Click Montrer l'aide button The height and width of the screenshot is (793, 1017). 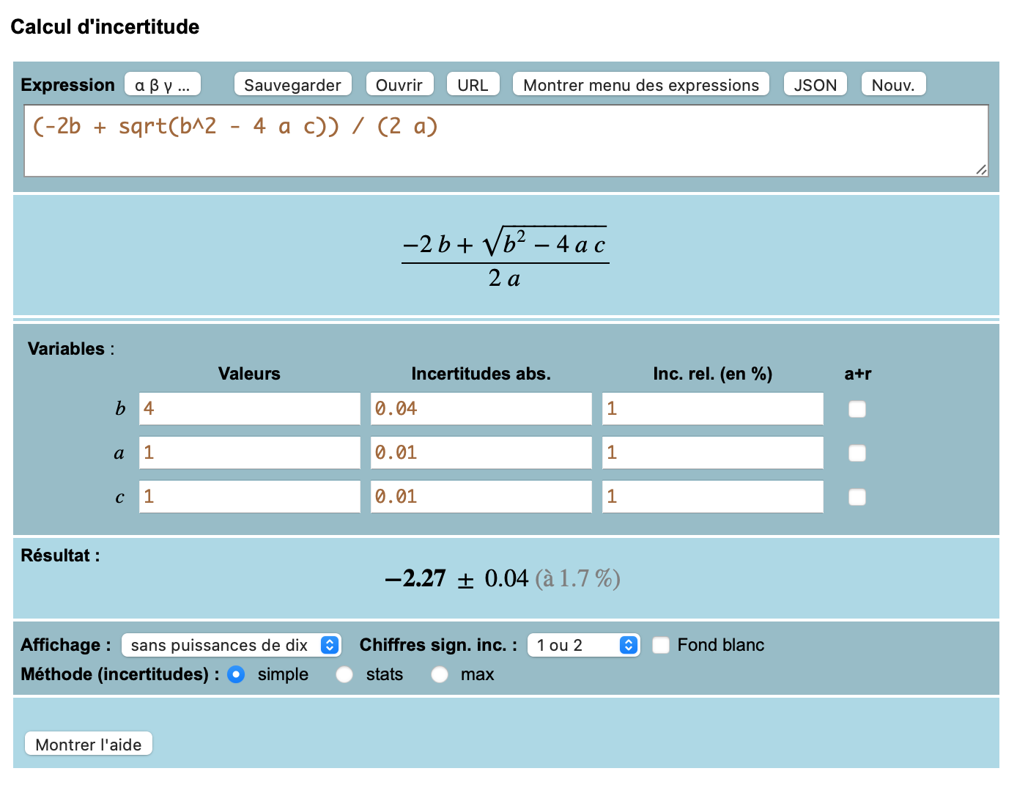pyautogui.click(x=89, y=744)
